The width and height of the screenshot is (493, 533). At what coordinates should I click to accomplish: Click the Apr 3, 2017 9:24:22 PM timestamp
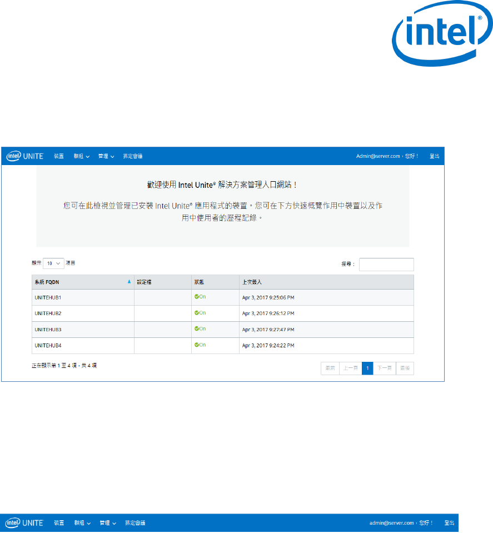(268, 345)
